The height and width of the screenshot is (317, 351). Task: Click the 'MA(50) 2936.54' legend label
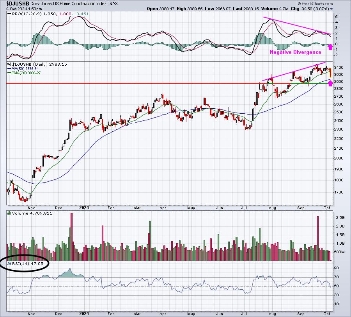[x=25, y=69]
